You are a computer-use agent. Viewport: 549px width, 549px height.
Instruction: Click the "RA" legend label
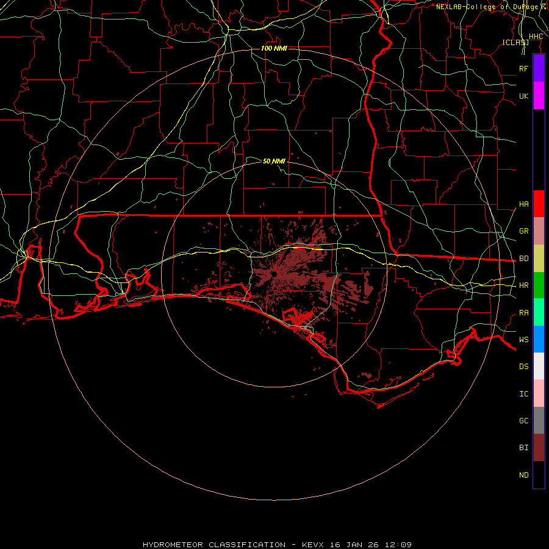coord(523,313)
